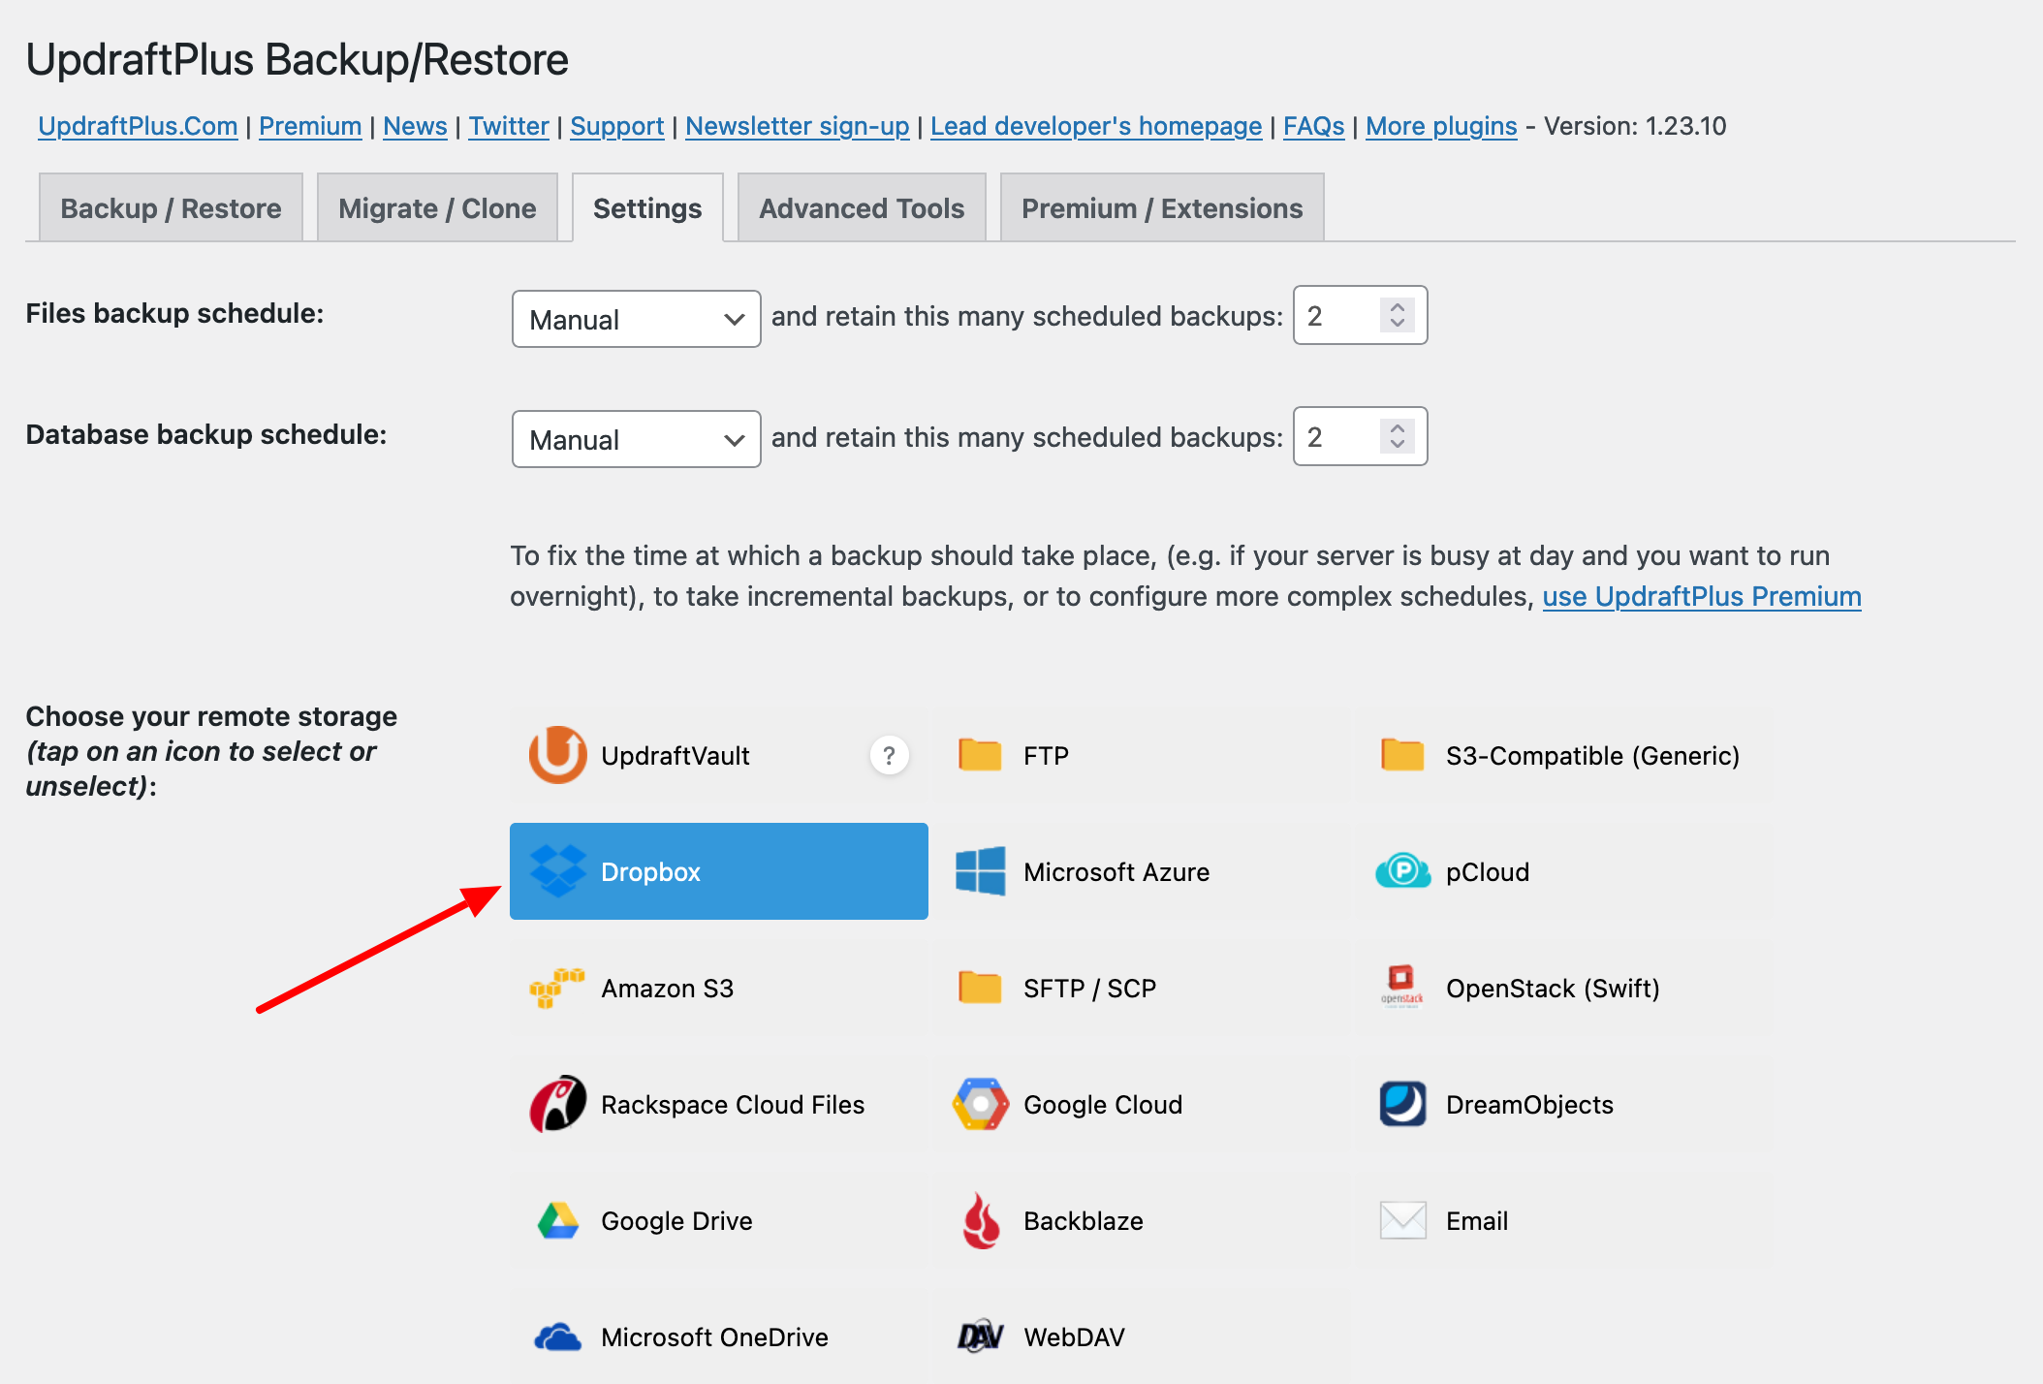Image resolution: width=2043 pixels, height=1384 pixels.
Task: Open the News link
Action: (x=415, y=126)
